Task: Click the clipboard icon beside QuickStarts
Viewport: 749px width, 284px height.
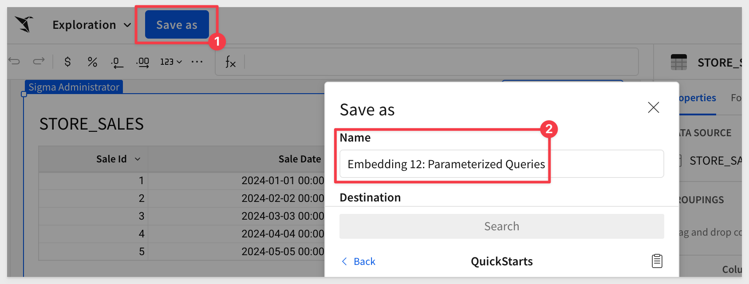Action: click(657, 261)
